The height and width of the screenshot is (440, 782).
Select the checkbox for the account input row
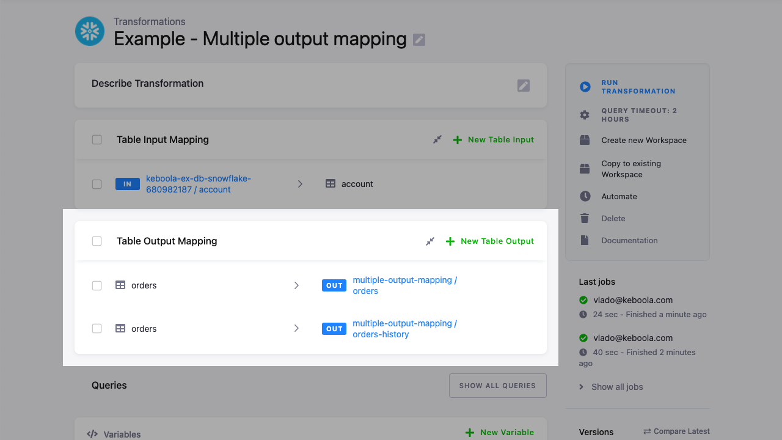click(x=97, y=183)
